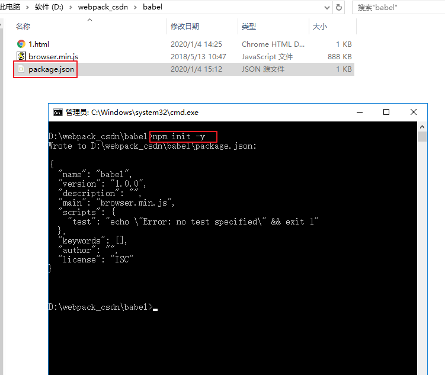Screen dimensions: 445x375
Task: Click the JavaScript 文件 type cell
Action: coord(267,57)
